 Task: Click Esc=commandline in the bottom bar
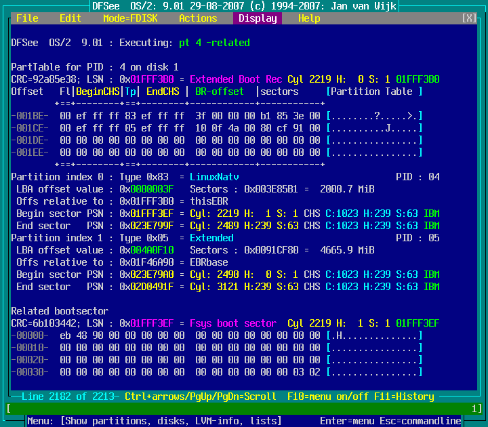423,421
